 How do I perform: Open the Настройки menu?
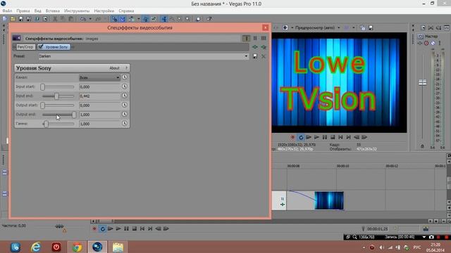point(104,11)
